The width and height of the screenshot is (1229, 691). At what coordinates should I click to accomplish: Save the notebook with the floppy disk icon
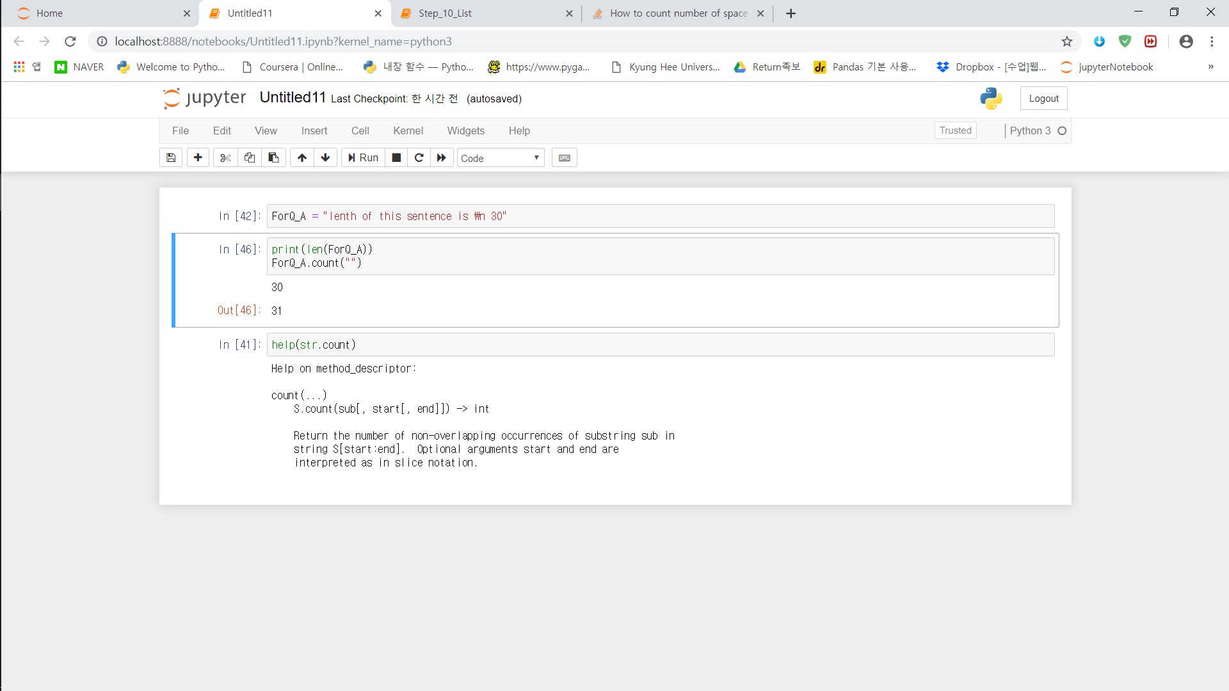(x=171, y=157)
